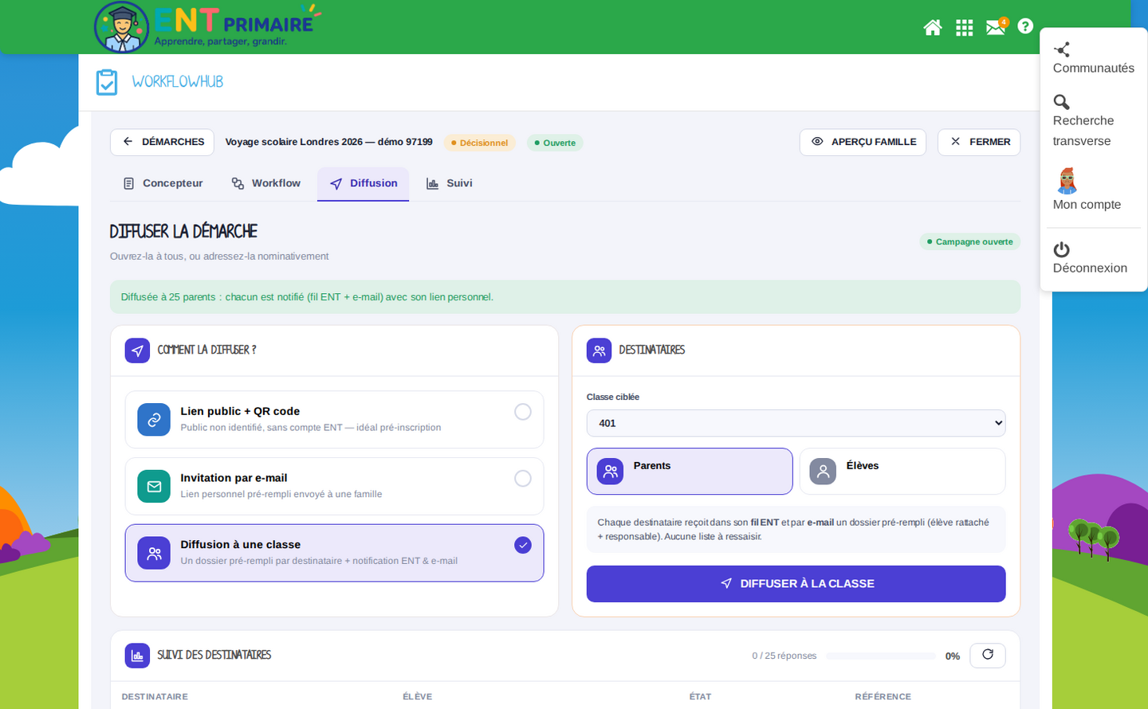The width and height of the screenshot is (1148, 709).
Task: Click the Parents group icon
Action: pos(611,472)
